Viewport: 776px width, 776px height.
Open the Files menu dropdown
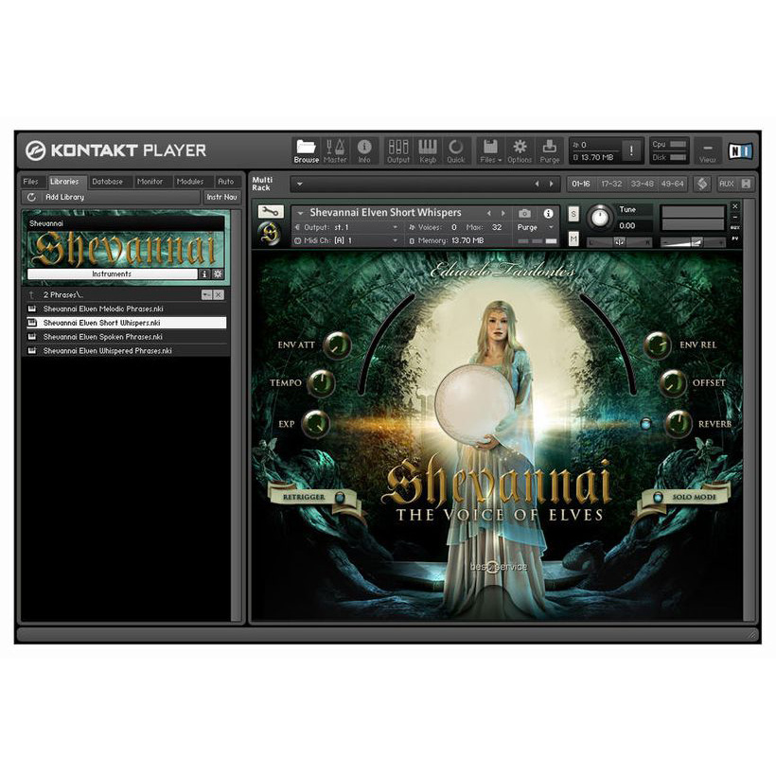tap(490, 151)
